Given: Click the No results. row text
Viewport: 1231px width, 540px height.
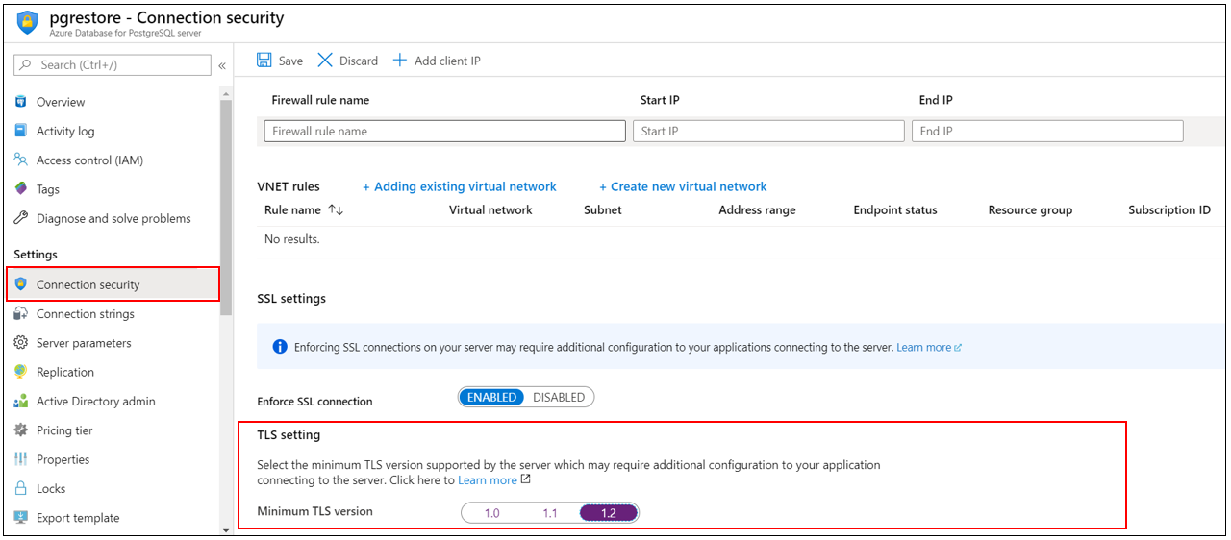Looking at the screenshot, I should tap(292, 238).
